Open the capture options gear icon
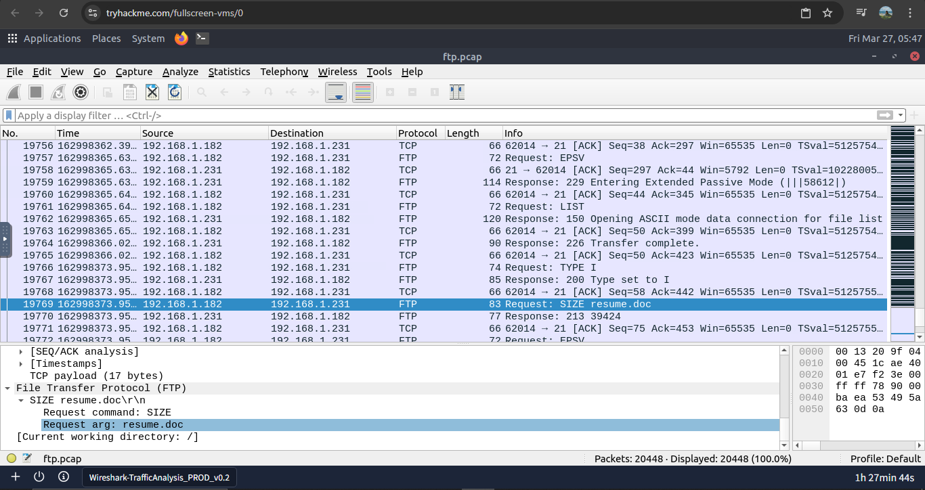The image size is (925, 490). click(x=80, y=92)
